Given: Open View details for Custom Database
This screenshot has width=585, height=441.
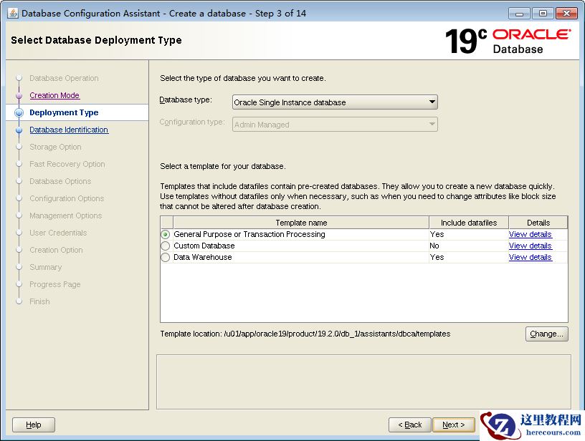Looking at the screenshot, I should click(530, 246).
